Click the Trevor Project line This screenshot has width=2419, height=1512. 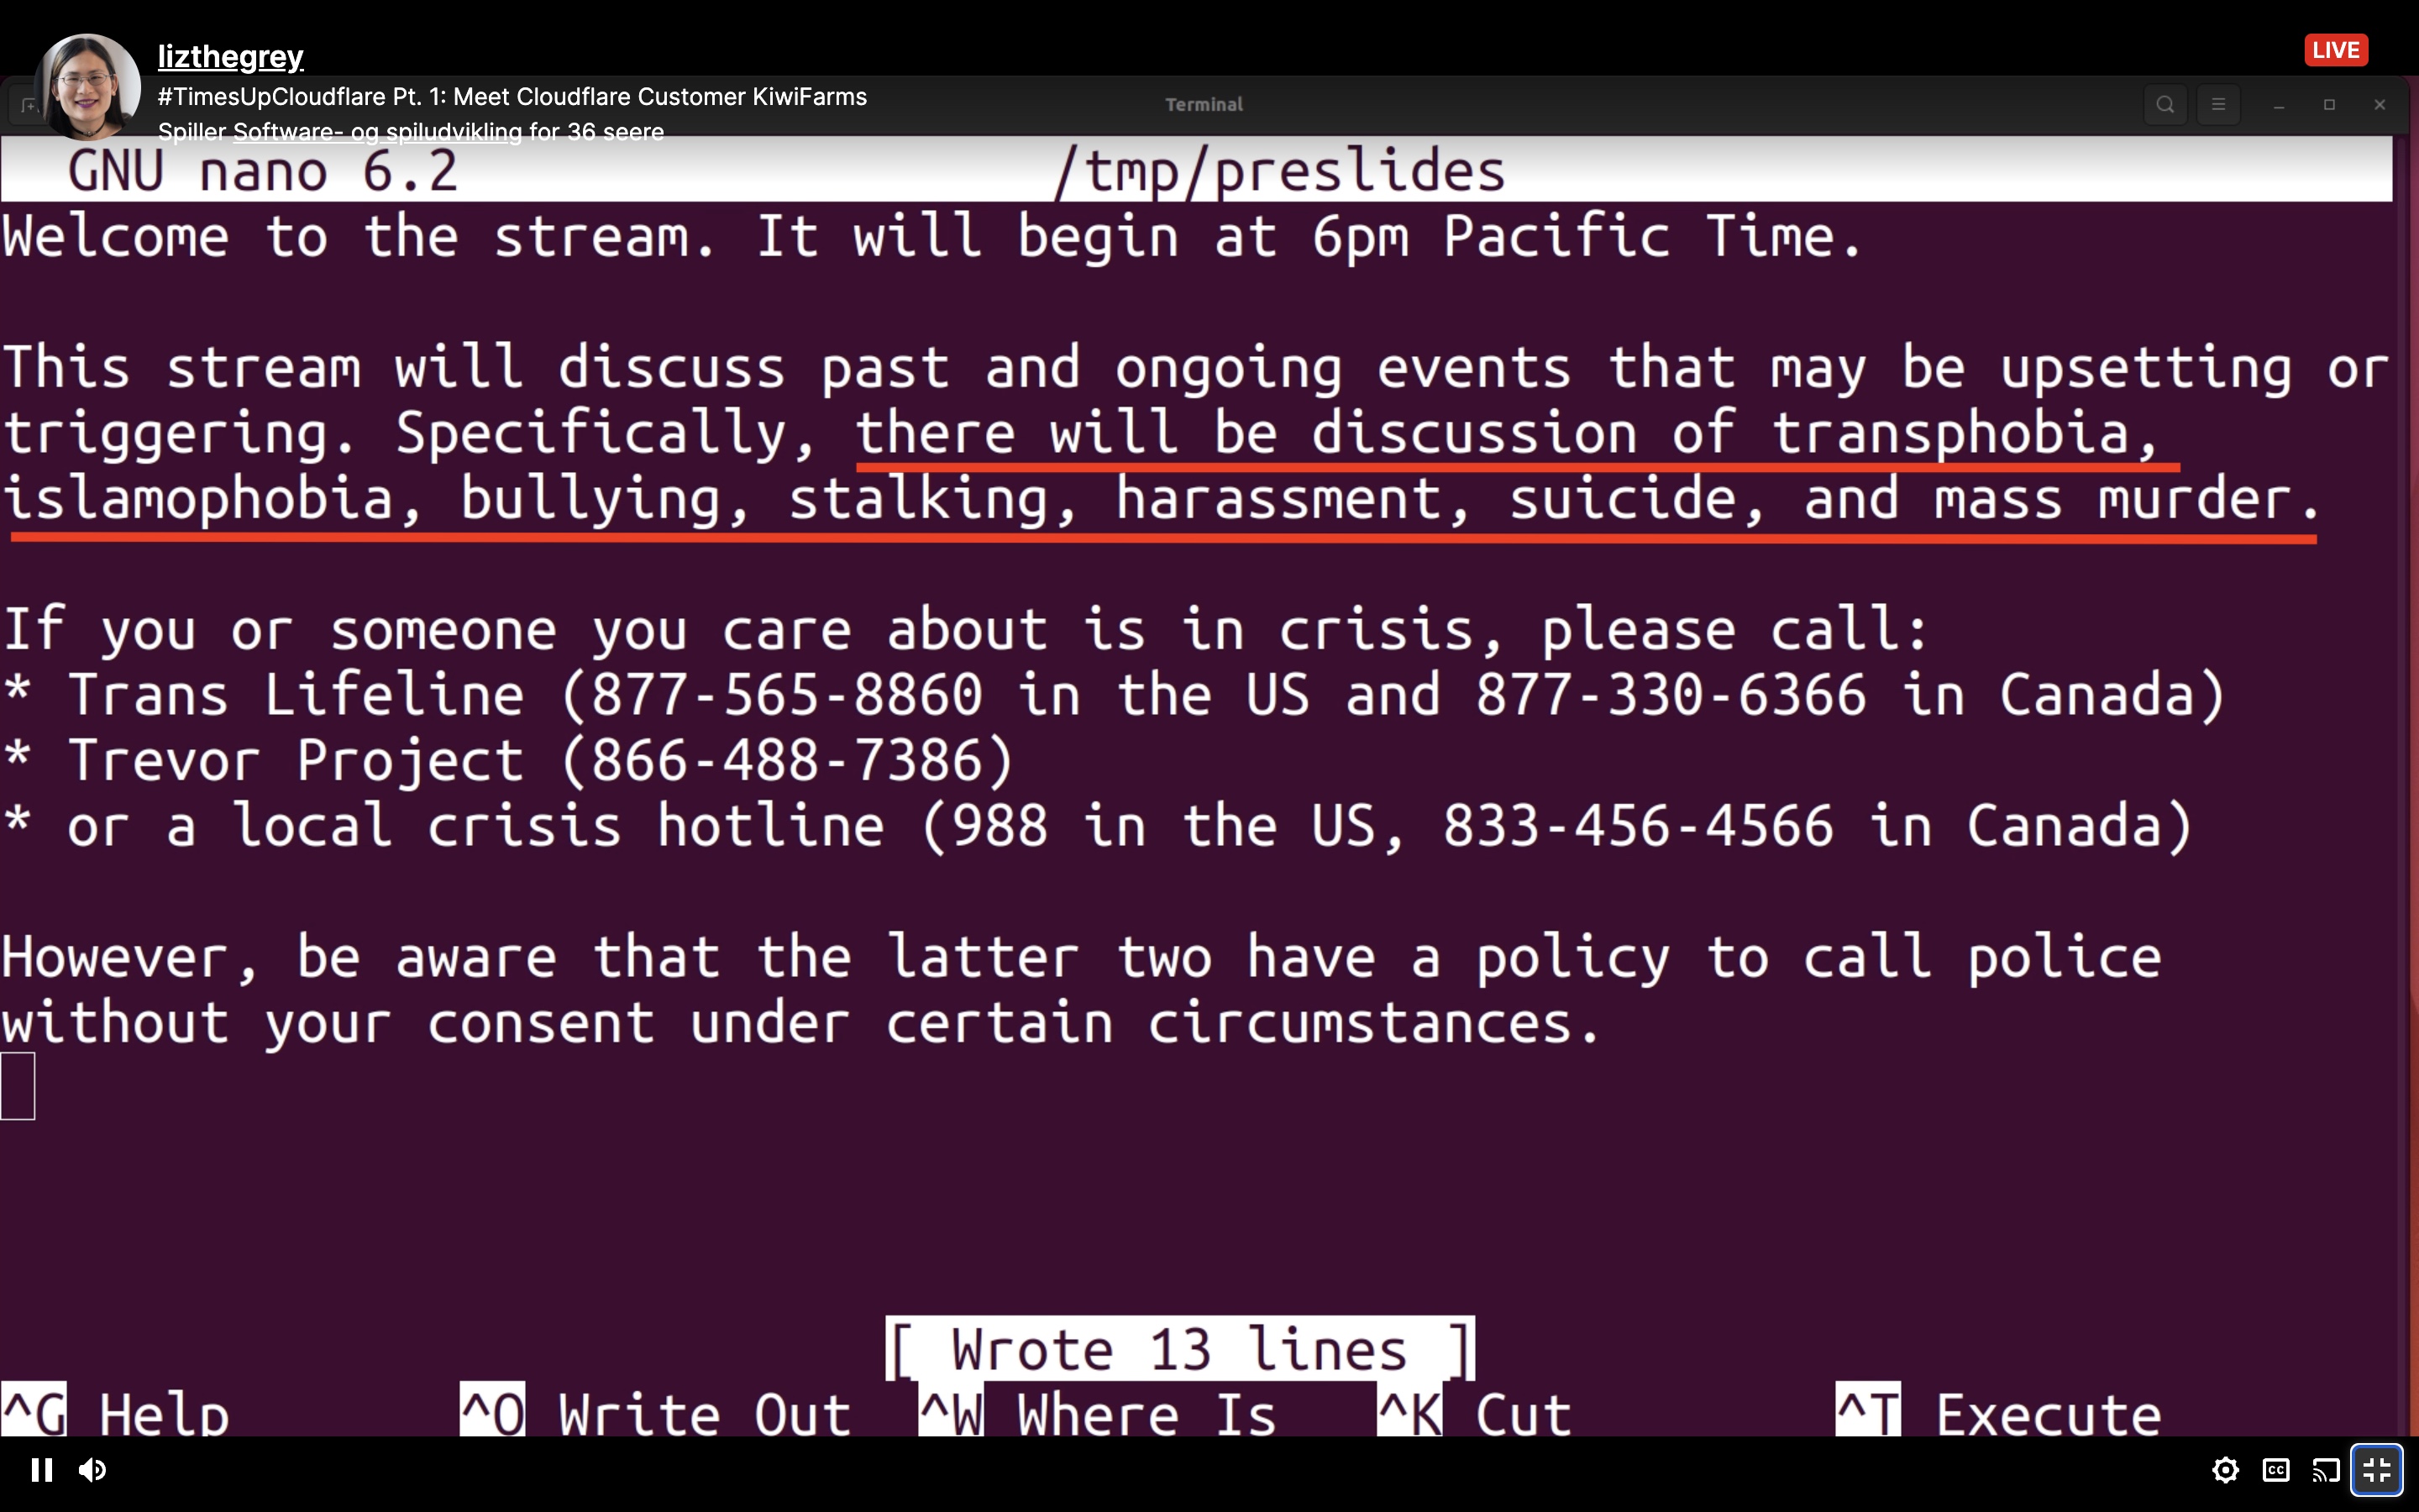[x=508, y=760]
